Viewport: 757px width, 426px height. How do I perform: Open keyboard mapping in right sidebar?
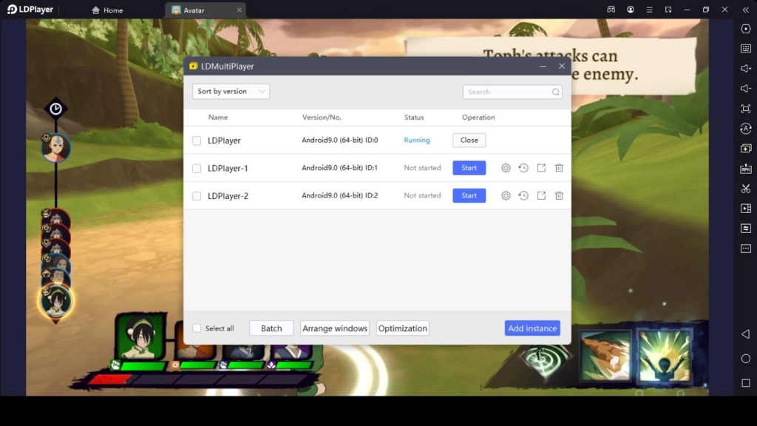(x=745, y=49)
